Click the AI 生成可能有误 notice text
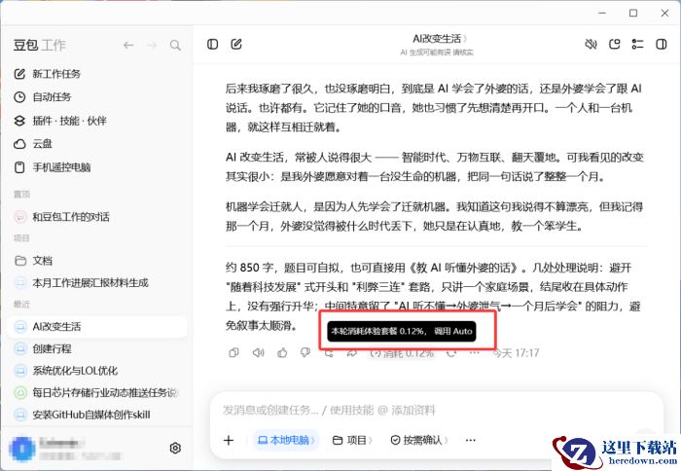The image size is (681, 471). click(x=437, y=53)
